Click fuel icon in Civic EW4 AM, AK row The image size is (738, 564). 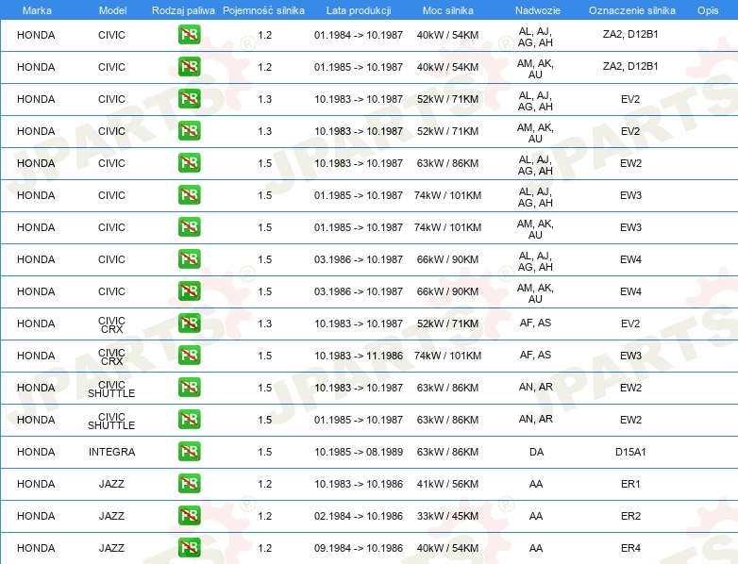[x=189, y=290]
